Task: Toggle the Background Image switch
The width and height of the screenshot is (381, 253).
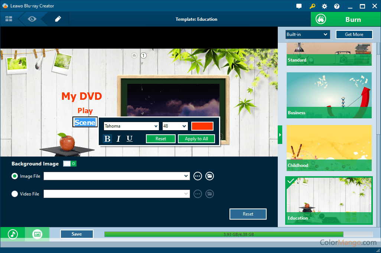Action: (70, 164)
